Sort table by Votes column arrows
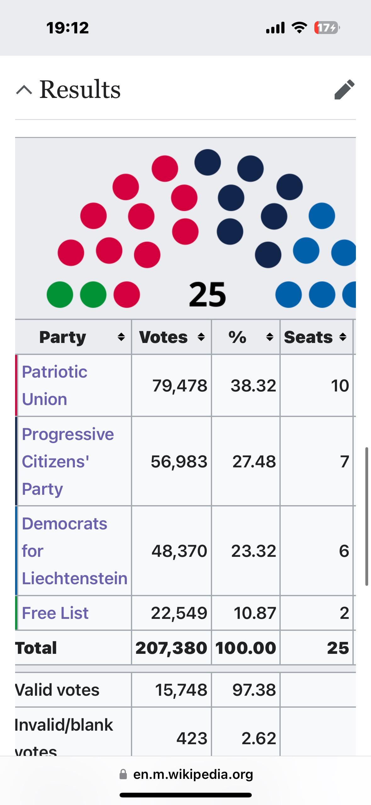 pyautogui.click(x=201, y=337)
